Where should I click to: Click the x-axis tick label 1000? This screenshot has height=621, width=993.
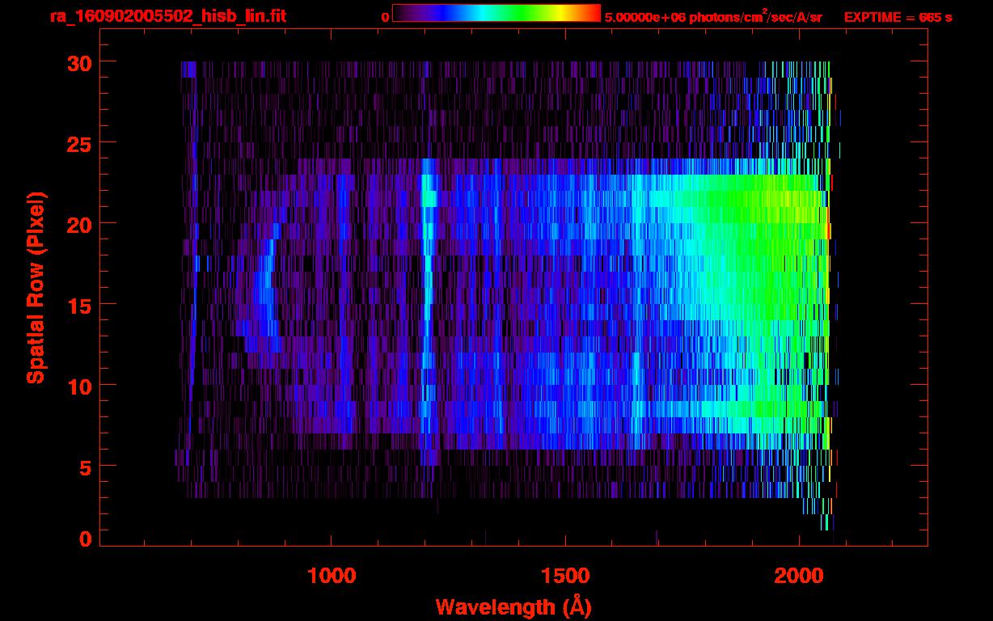(x=332, y=576)
